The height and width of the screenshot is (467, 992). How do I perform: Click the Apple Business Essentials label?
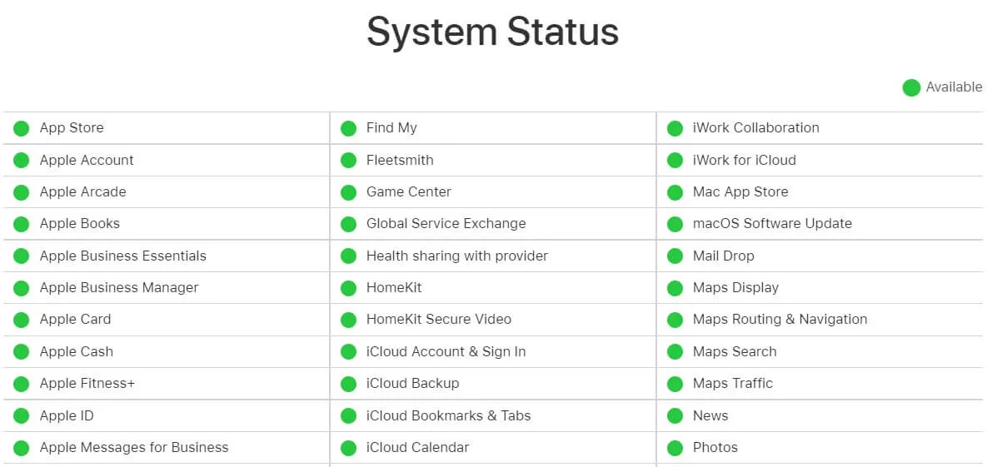[122, 256]
